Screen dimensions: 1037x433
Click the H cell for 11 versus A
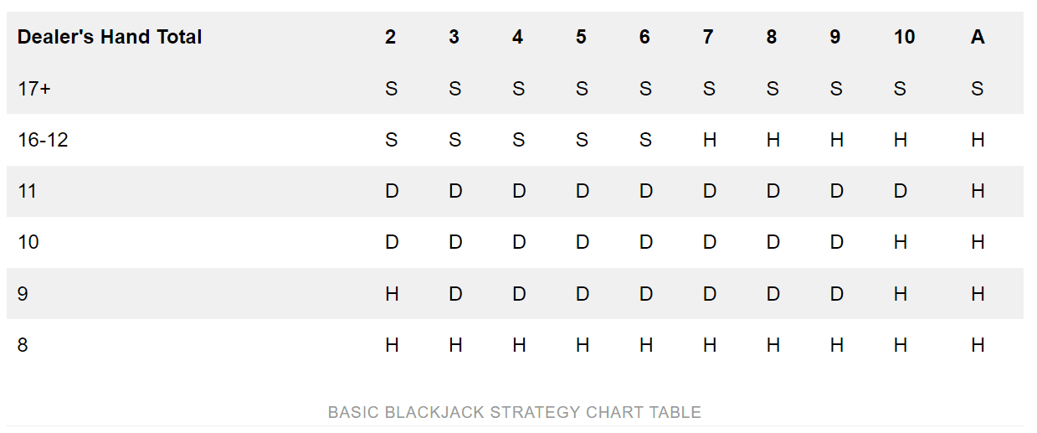(x=978, y=191)
